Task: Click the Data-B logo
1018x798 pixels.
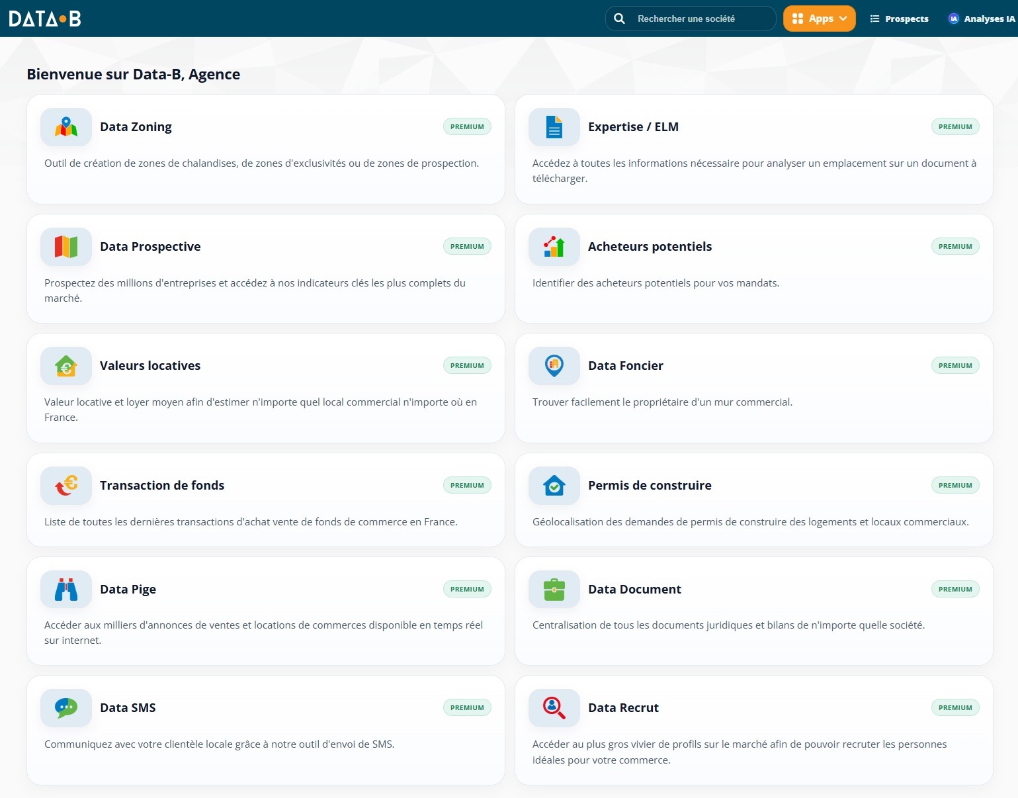Action: coord(45,19)
